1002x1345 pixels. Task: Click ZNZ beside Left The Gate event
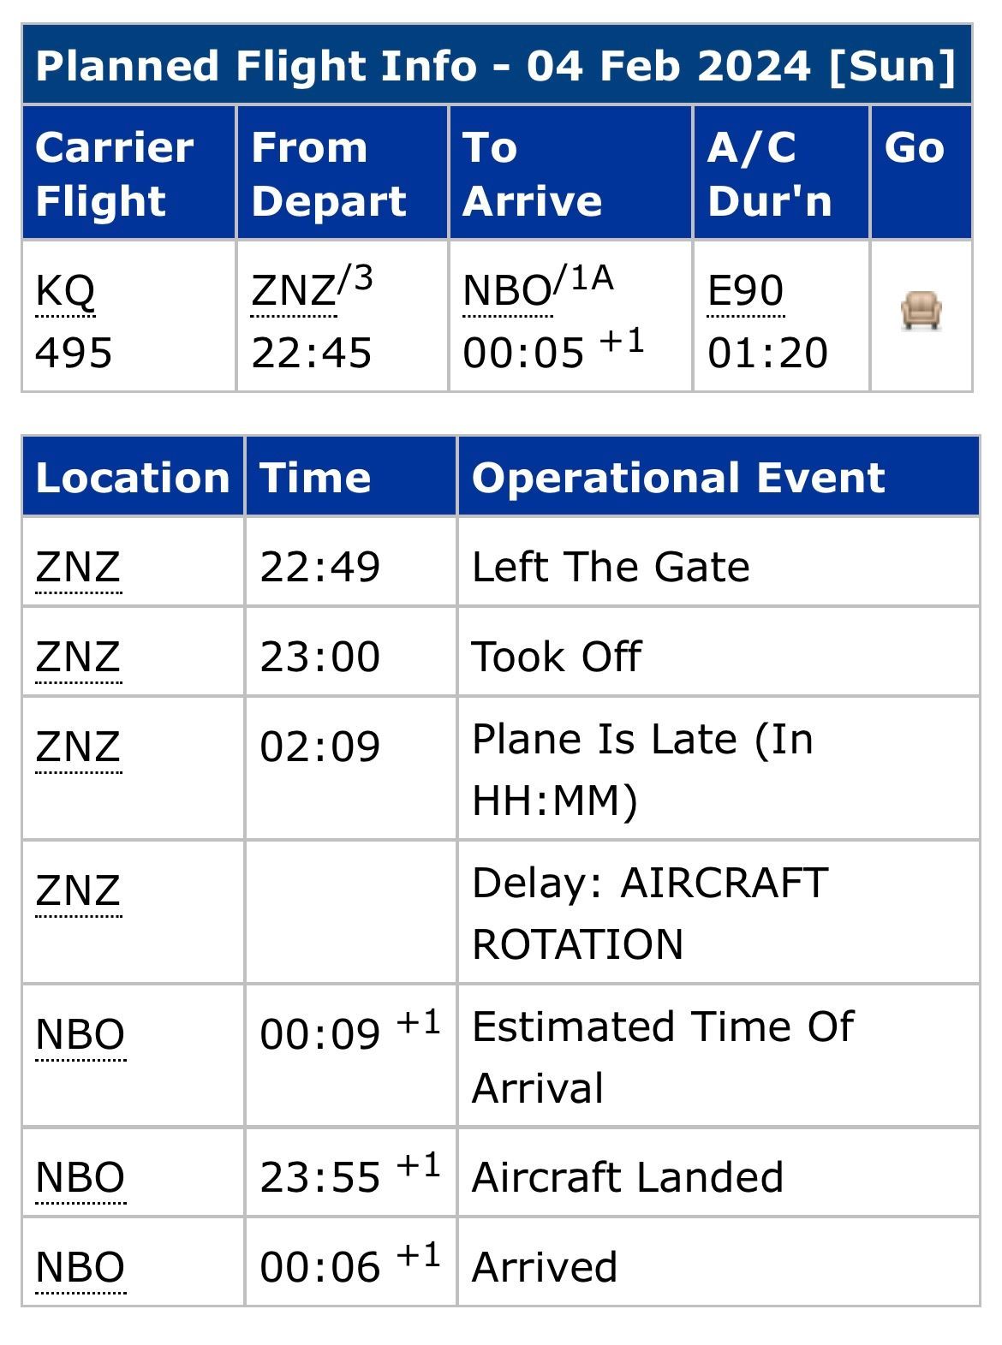(x=78, y=567)
